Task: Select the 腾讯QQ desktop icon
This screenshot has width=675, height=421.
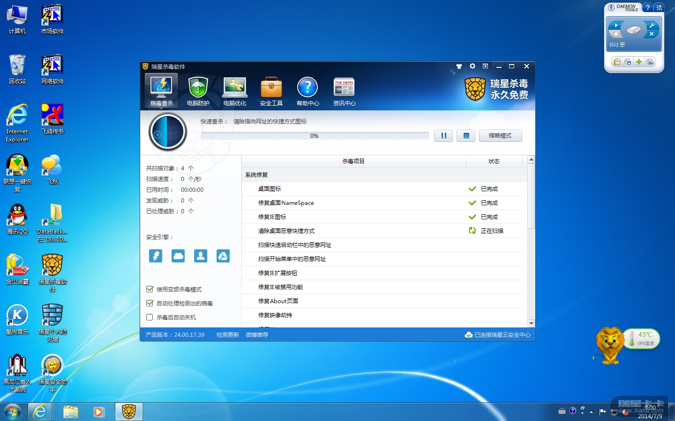Action: tap(17, 219)
